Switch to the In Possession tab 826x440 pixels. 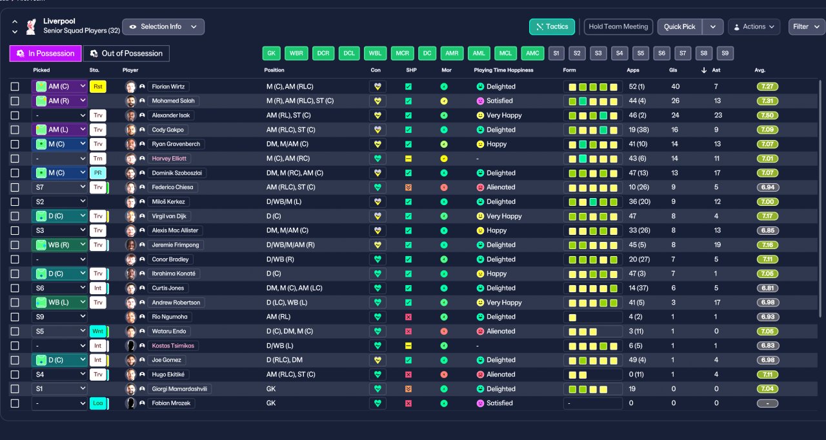point(46,54)
